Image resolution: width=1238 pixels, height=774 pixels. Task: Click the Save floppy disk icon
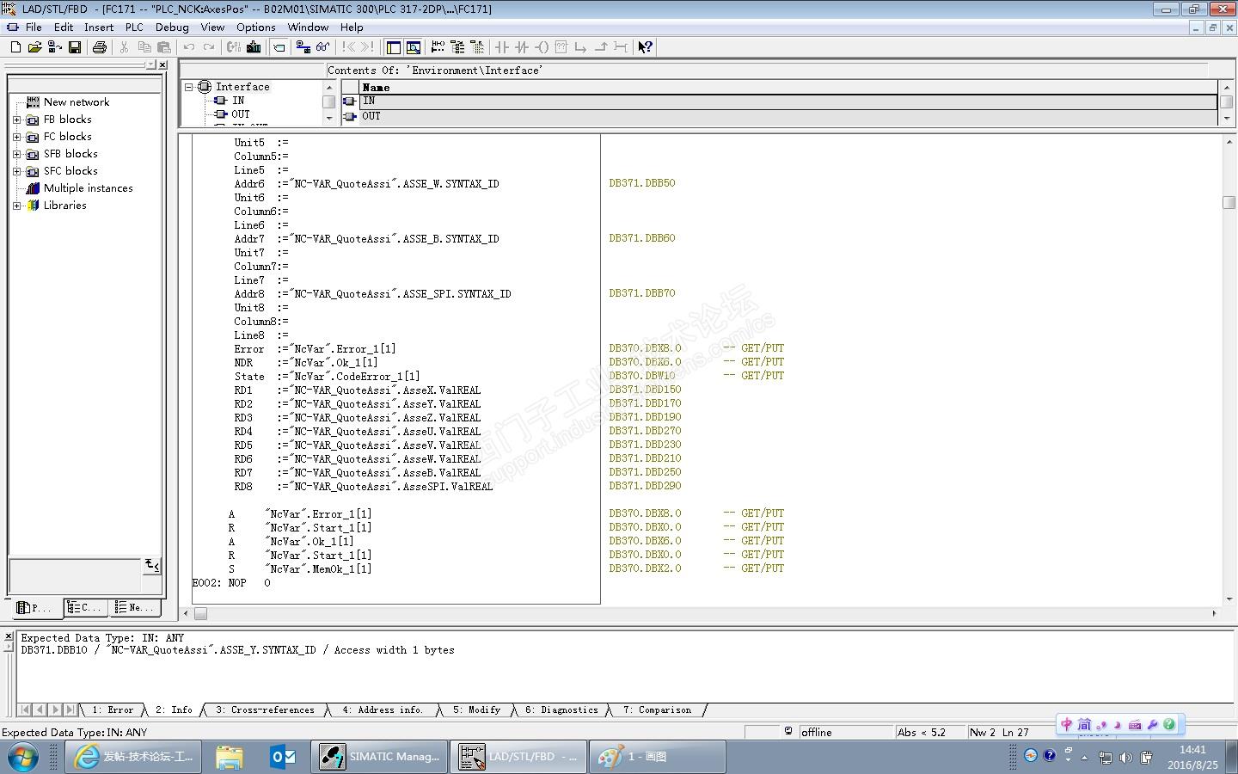[75, 47]
